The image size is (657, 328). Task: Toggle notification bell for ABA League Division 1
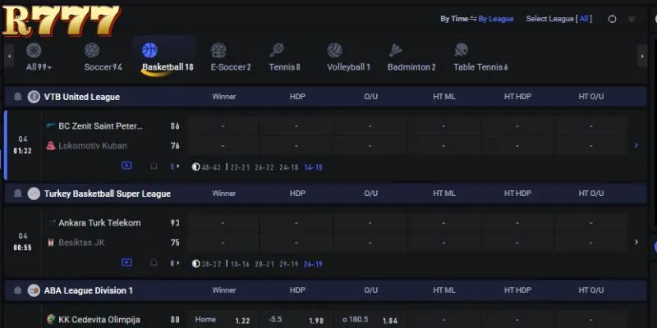click(x=17, y=290)
